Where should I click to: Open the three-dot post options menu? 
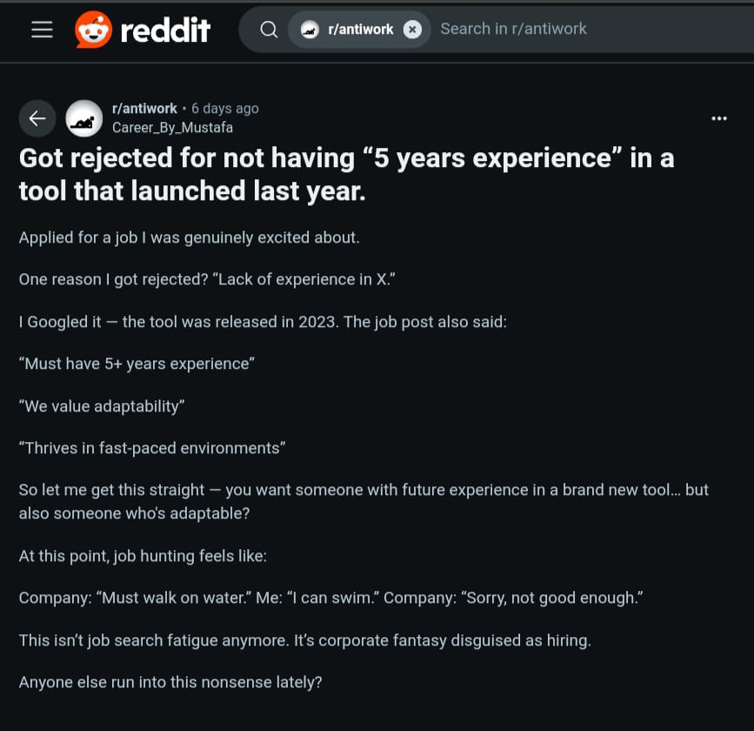[x=719, y=118]
